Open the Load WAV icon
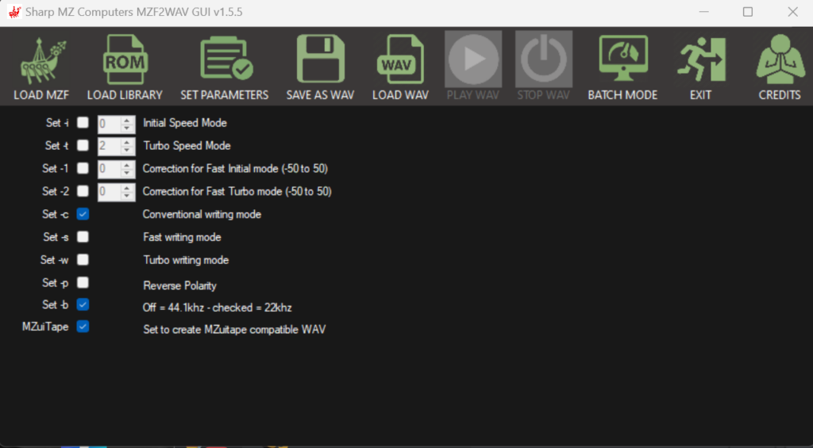Screen dimensions: 813x448 [400, 62]
